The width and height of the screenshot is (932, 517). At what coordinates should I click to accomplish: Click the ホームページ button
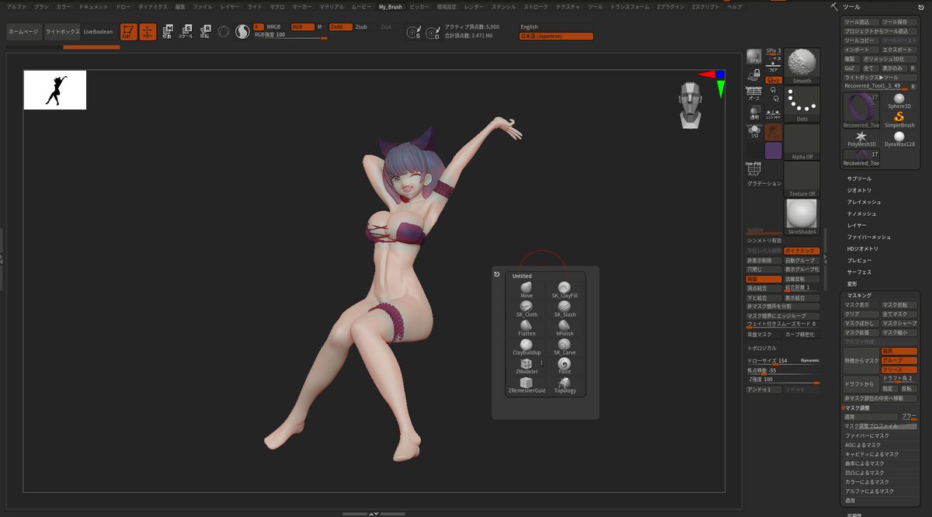pos(23,32)
